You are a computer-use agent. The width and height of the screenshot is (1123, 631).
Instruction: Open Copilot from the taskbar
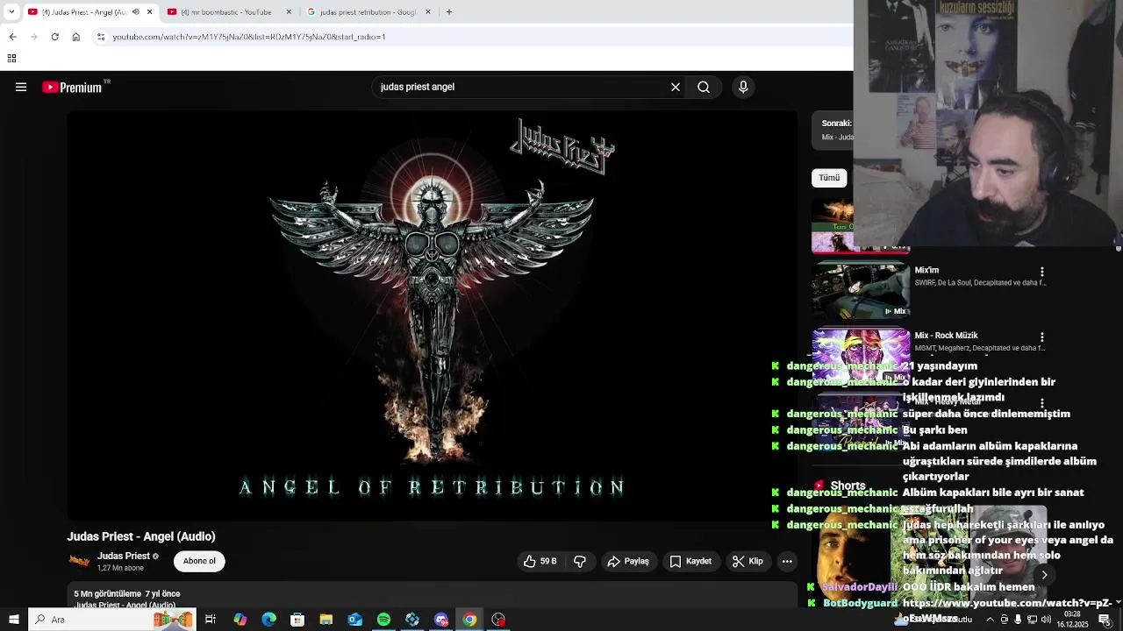240,620
